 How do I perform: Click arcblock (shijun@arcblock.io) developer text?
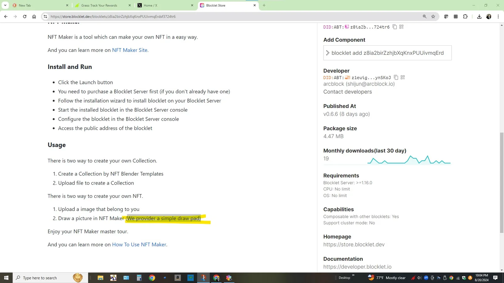(359, 84)
